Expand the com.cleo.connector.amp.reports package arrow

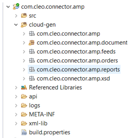click(x=24, y=70)
